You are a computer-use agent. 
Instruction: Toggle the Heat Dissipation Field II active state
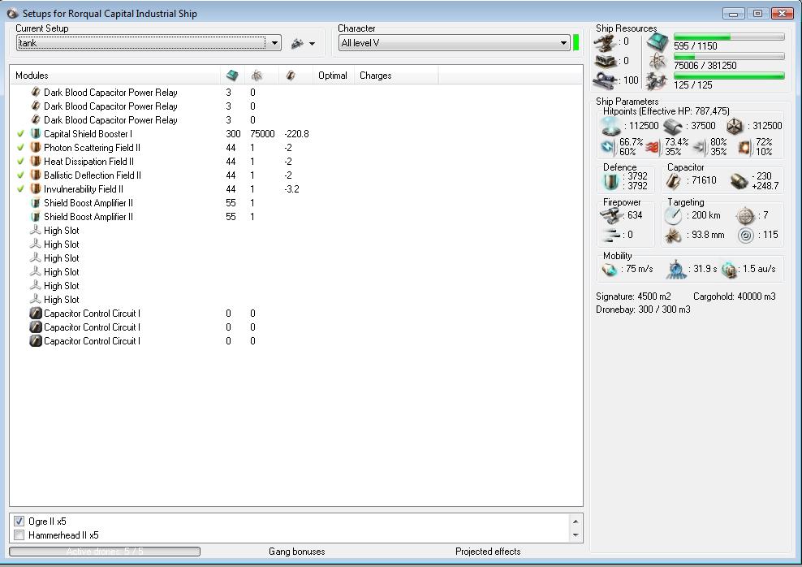coord(20,161)
